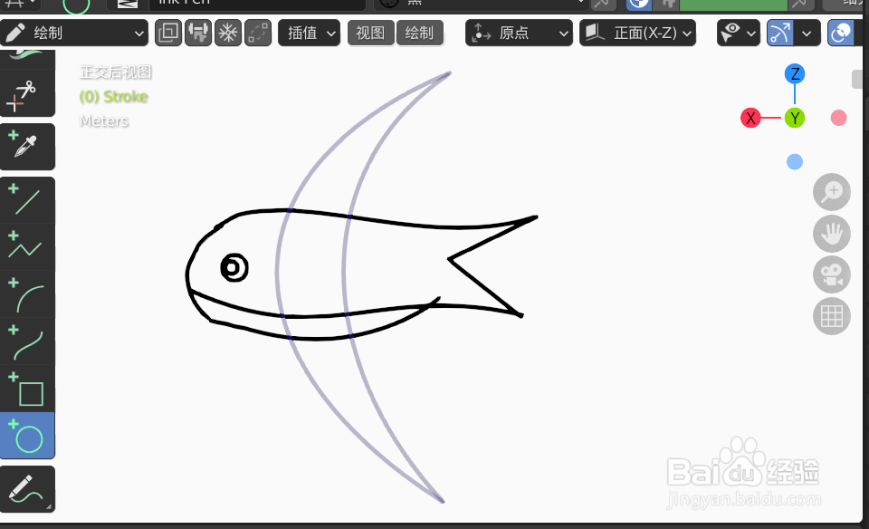Select the Box stroke tool
869x529 pixels.
[x=27, y=391]
